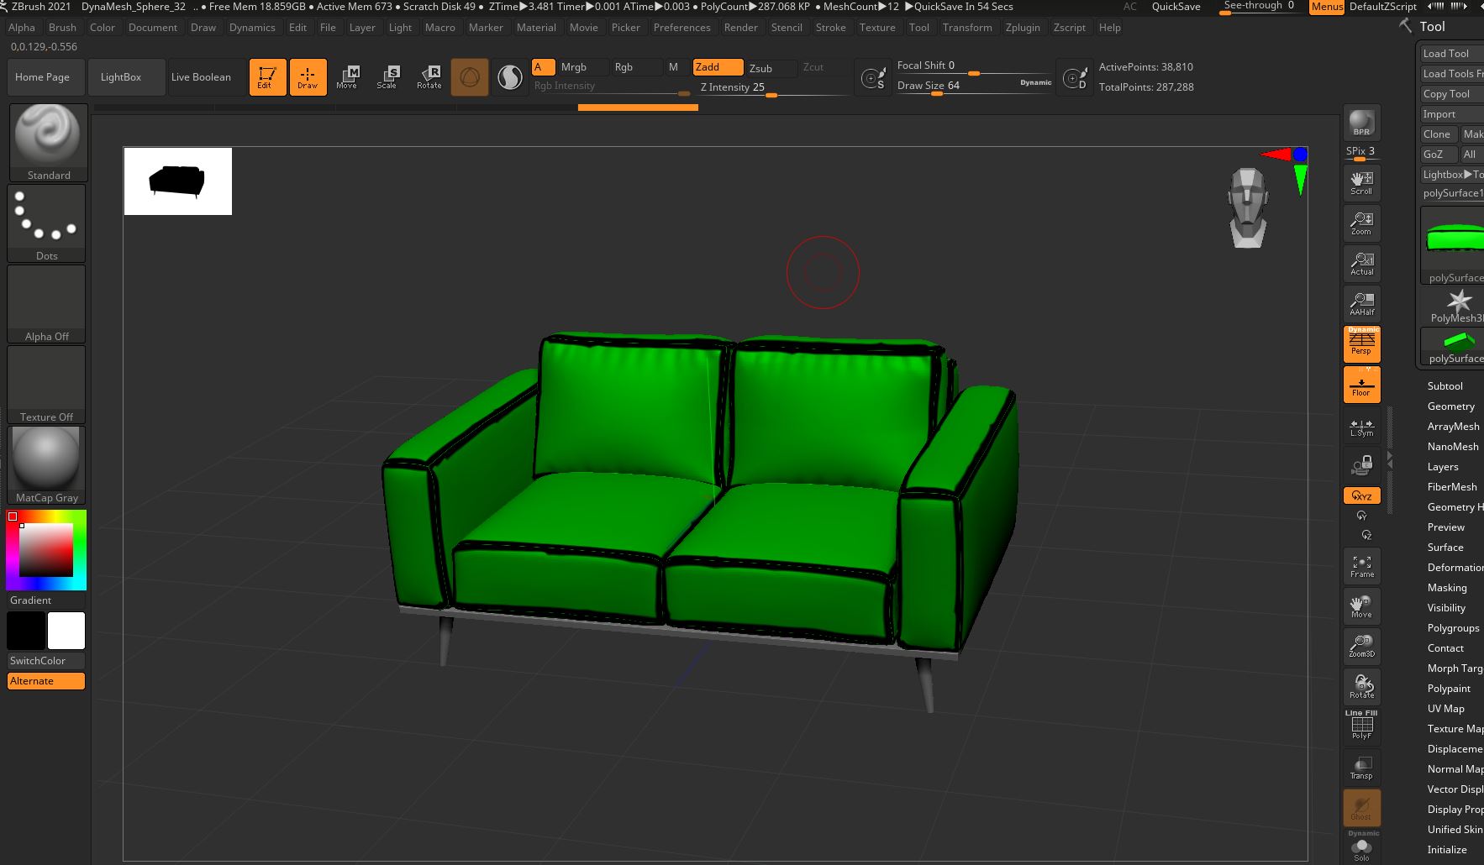Click the LightBox button
Viewport: 1484px width, 865px height.
click(x=121, y=77)
